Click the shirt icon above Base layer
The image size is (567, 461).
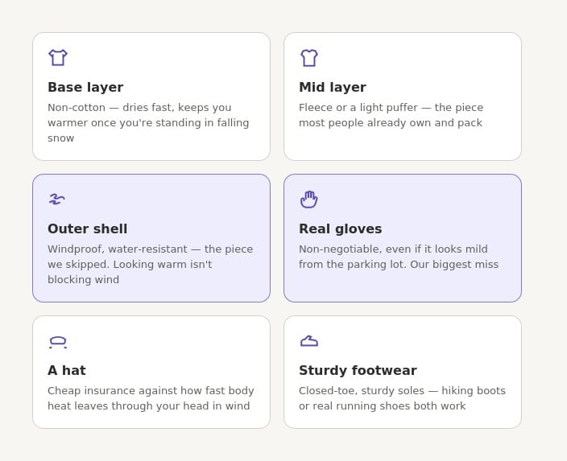point(58,57)
